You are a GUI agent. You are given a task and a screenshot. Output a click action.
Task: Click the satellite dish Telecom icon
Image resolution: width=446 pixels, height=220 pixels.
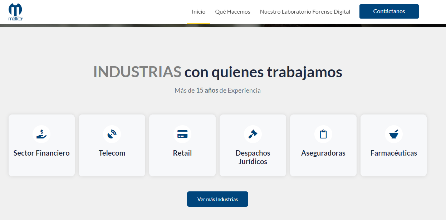[x=112, y=134]
